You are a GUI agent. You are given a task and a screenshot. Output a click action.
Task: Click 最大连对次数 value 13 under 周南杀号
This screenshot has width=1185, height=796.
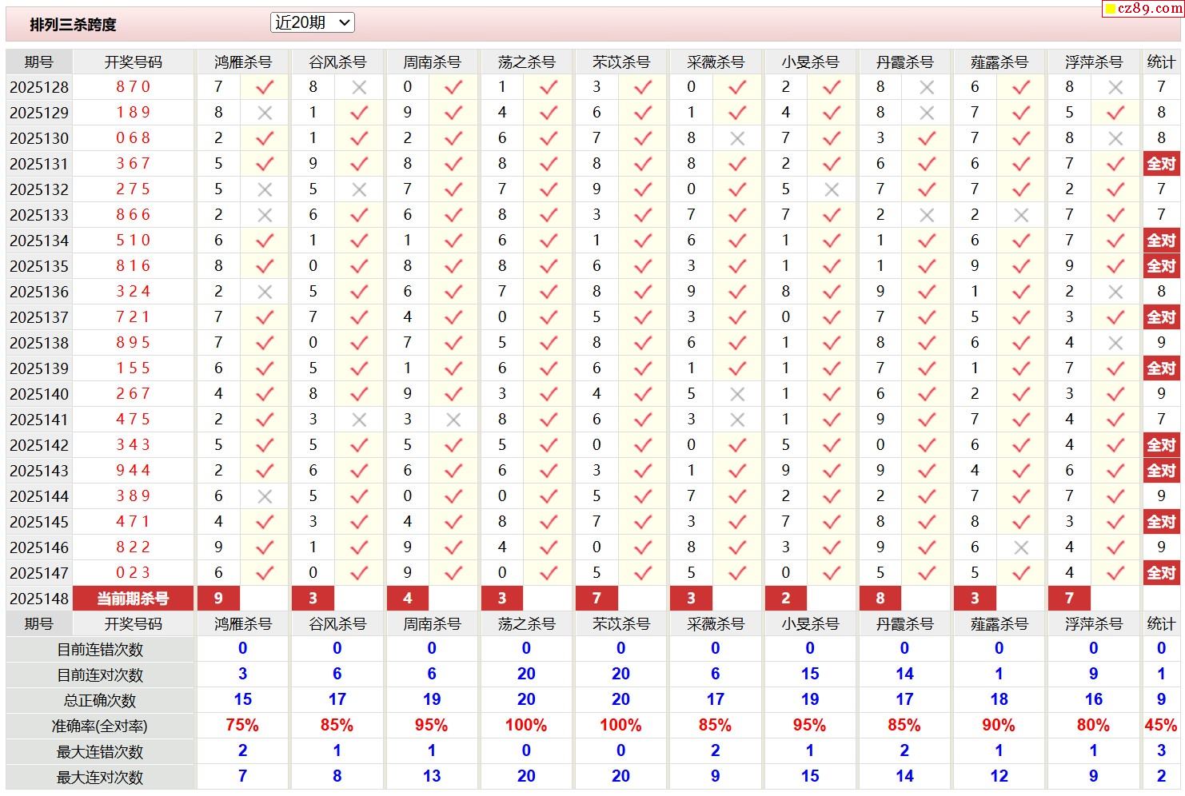[432, 776]
